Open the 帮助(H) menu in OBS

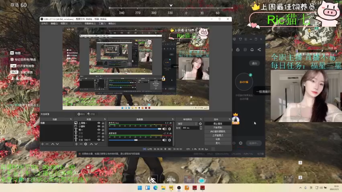112,23
